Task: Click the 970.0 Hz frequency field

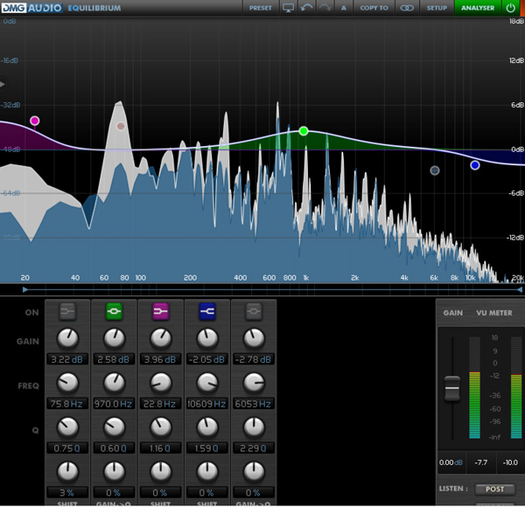Action: tap(114, 404)
